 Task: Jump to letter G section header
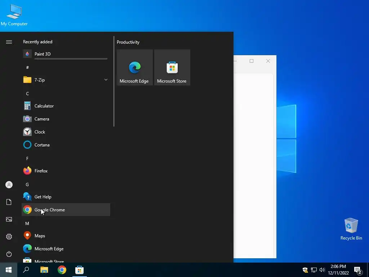pos(27,185)
